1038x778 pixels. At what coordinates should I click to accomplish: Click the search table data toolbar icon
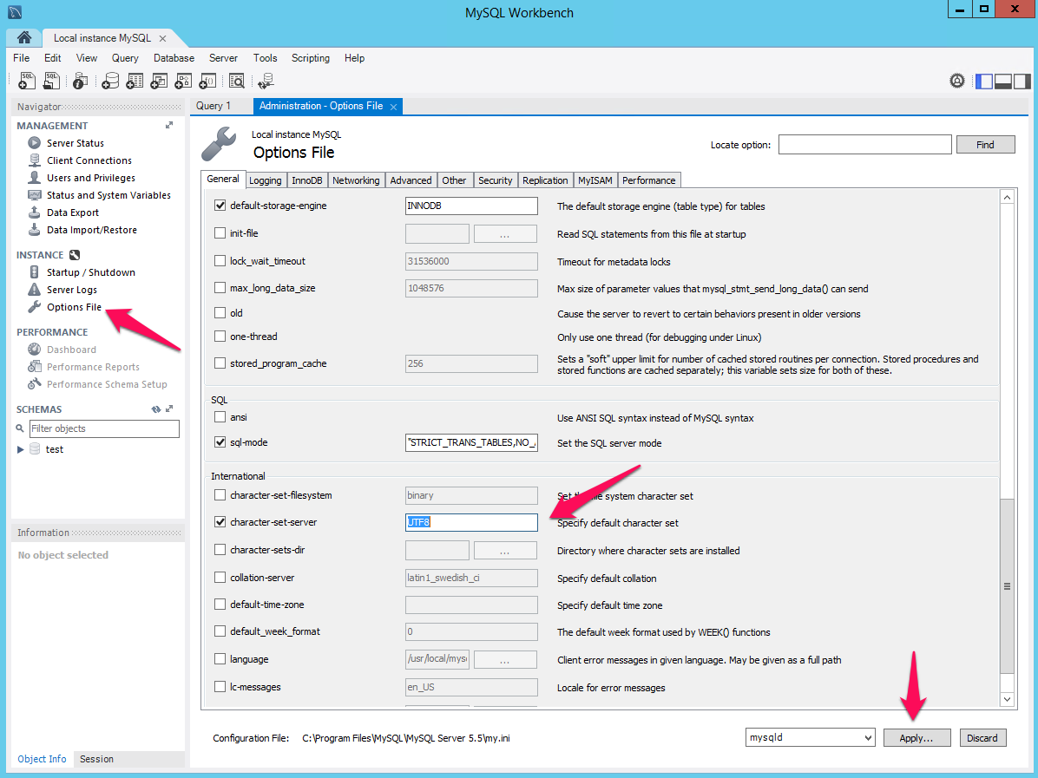click(236, 81)
